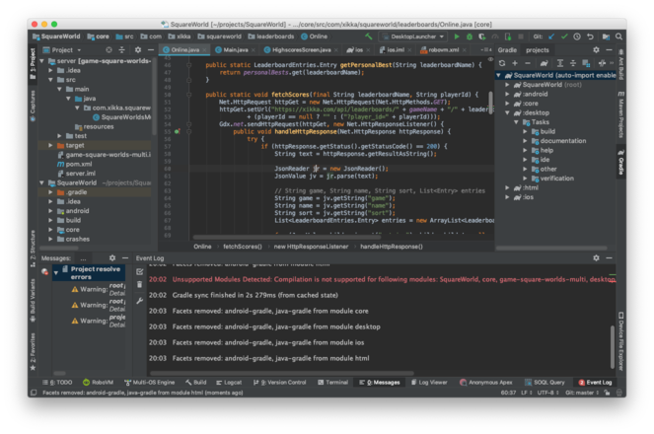Image resolution: width=654 pixels, height=434 pixels.
Task: Click mark-all-as-read icon in Event Log
Action: pos(140,272)
